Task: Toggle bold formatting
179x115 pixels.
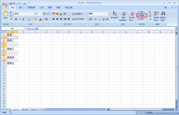Action: click(x=16, y=19)
